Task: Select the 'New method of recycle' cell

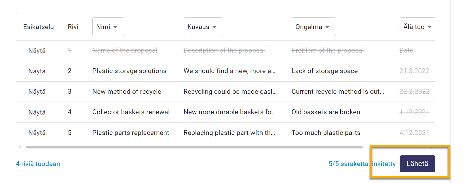Action: 127,91
